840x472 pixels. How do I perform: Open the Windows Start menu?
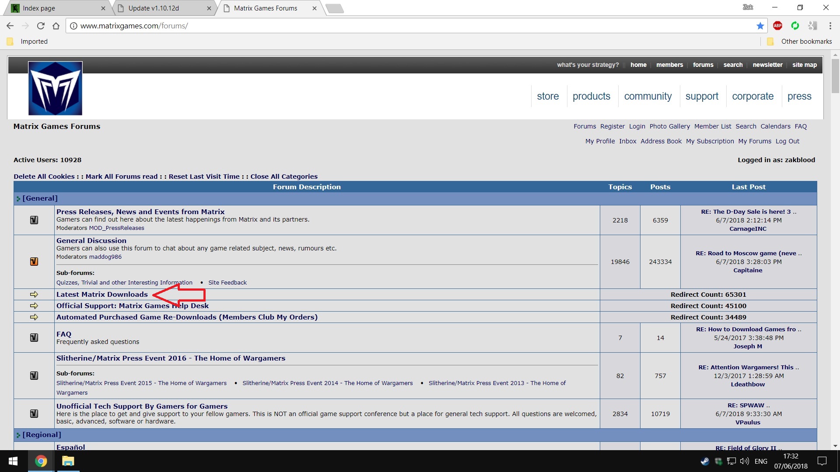13,461
